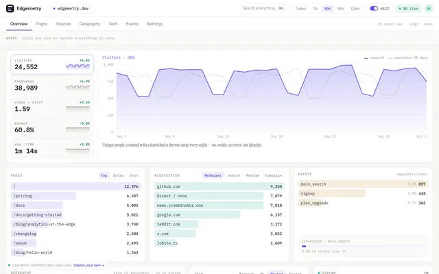Click the previous 30 days legend entry
Screen dimensions: 439x274
[409, 58]
